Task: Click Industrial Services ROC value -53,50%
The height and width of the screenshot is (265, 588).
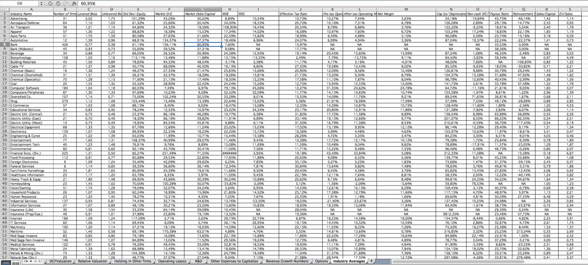Action: coord(258,201)
